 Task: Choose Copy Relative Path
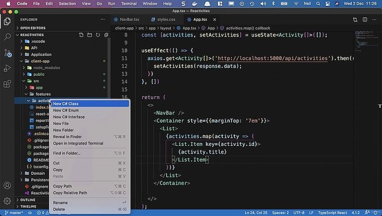pyautogui.click(x=89, y=193)
